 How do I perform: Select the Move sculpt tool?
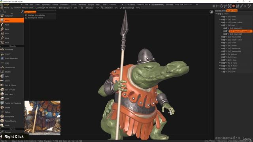12,20
